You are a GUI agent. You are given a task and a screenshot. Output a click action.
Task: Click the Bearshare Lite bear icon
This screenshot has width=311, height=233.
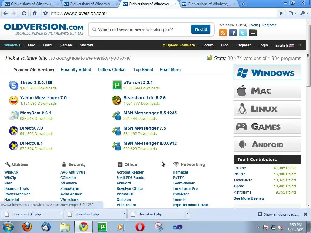117,100
